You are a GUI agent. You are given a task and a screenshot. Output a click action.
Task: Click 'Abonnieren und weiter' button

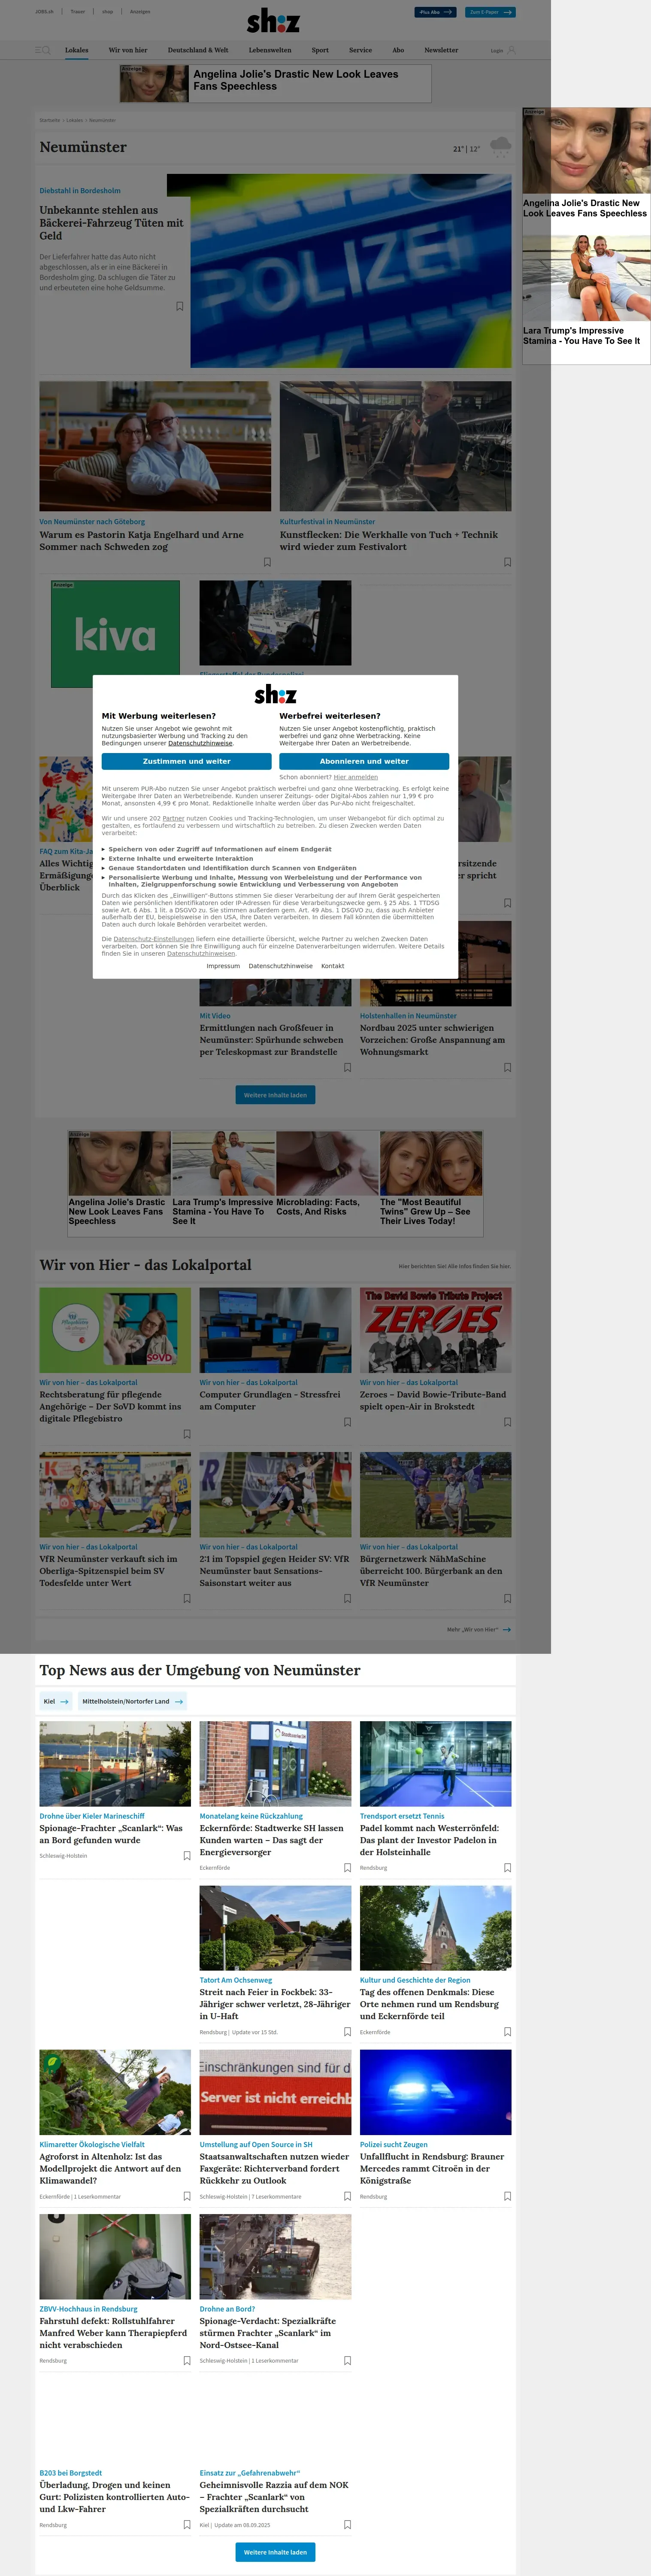point(364,761)
